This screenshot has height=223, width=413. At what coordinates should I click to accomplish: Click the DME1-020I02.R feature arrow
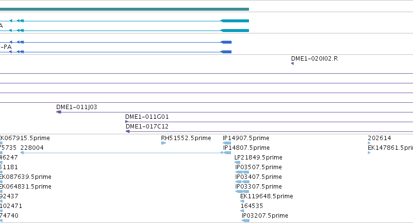pos(292,64)
